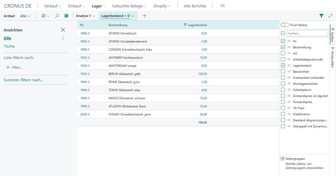
Task: Uncheck the Beschreibung column checkbox
Action: tap(283, 47)
